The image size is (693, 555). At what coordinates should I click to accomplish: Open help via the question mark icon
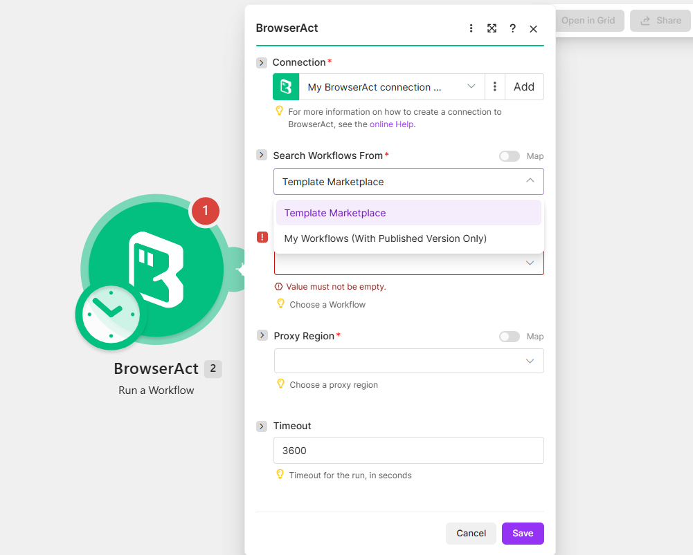(x=512, y=28)
